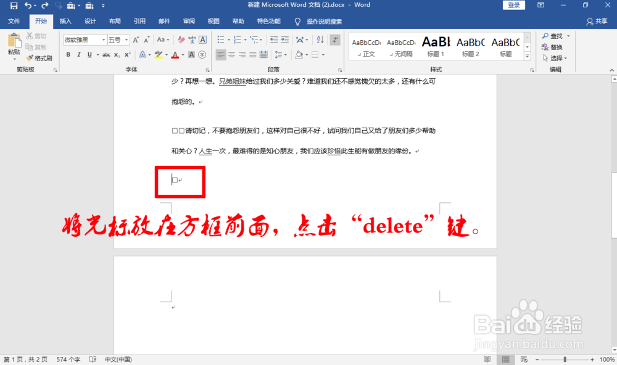This screenshot has width=617, height=365.
Task: Open the 视图 ribbon tab
Action: (x=213, y=20)
